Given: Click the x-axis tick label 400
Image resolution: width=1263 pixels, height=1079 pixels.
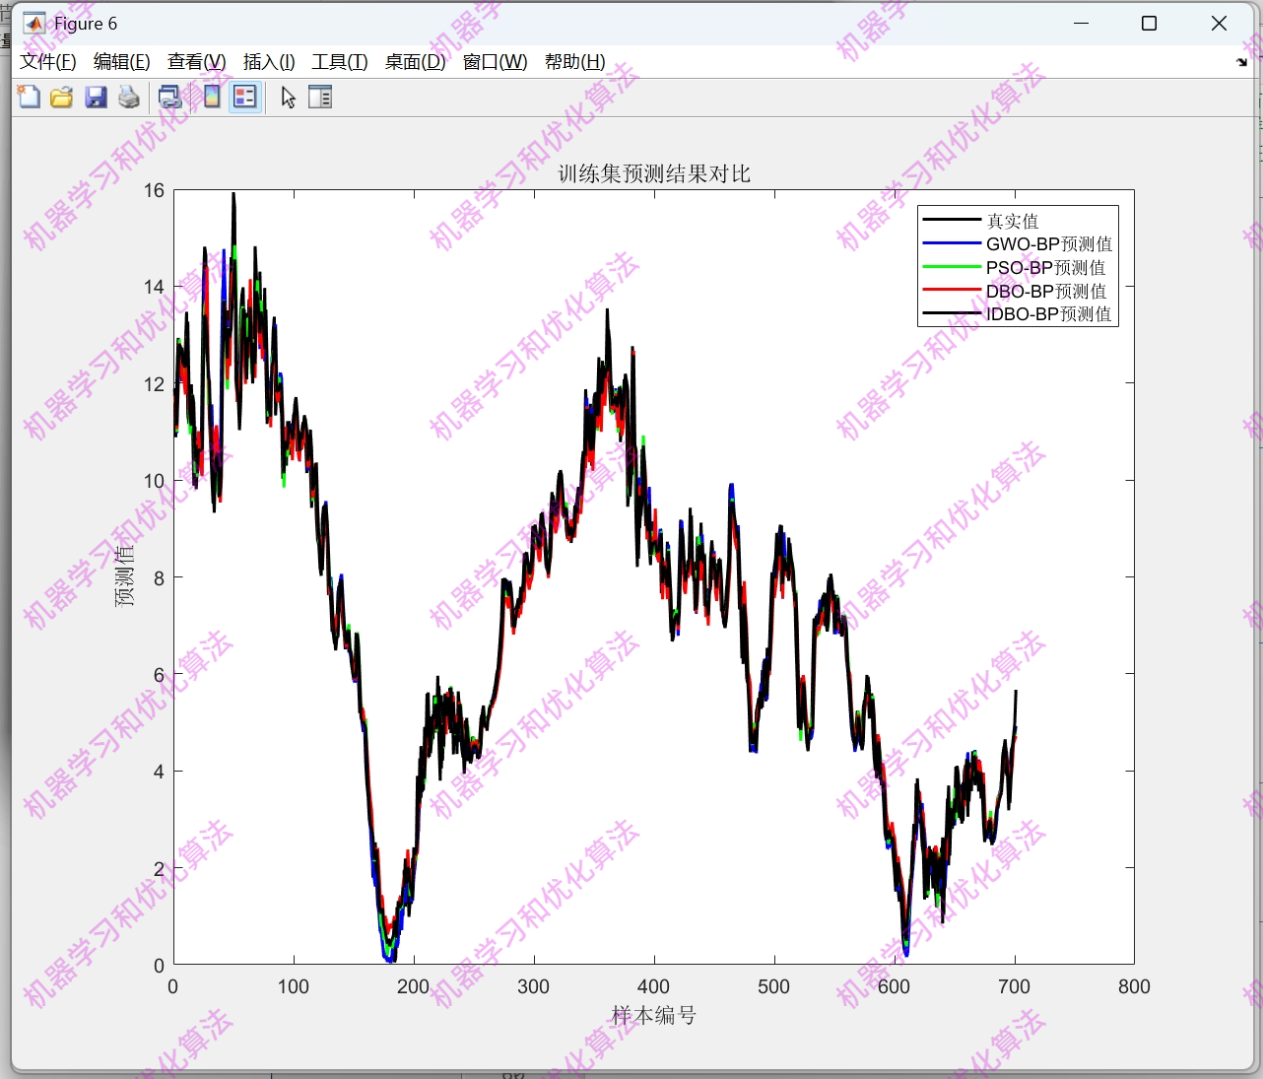Looking at the screenshot, I should coord(653,986).
